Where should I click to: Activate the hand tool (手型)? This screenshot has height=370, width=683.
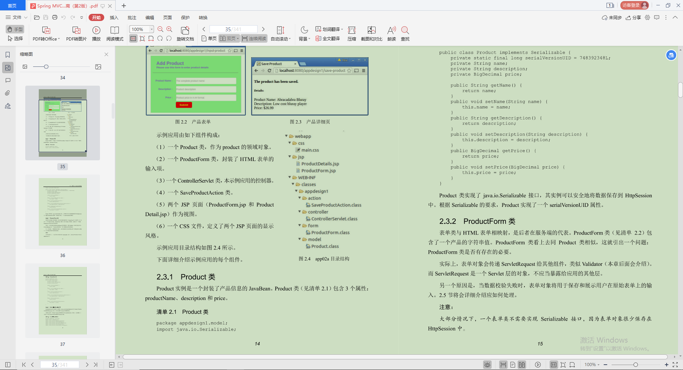click(15, 29)
